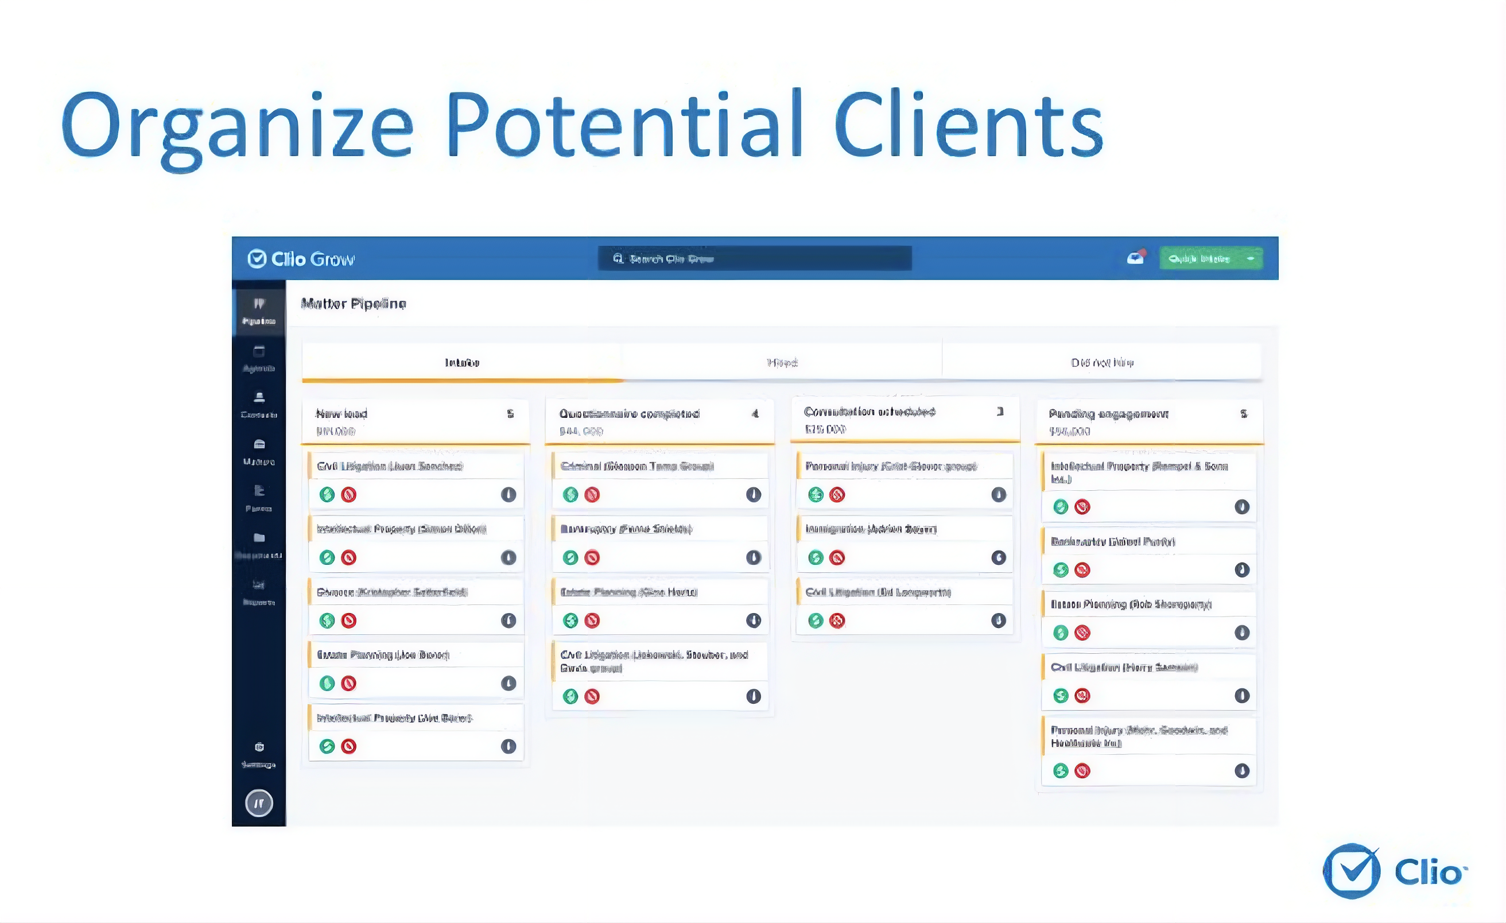Mark Questionnaire completed Estate Planning card hired

click(x=570, y=620)
